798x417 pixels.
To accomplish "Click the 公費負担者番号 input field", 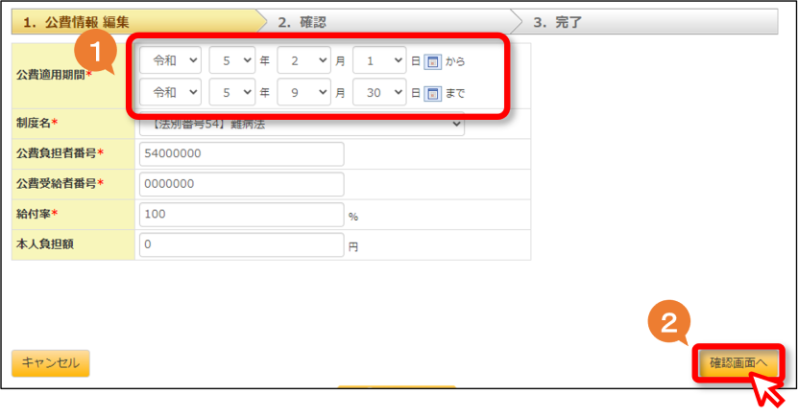I will 242,154.
